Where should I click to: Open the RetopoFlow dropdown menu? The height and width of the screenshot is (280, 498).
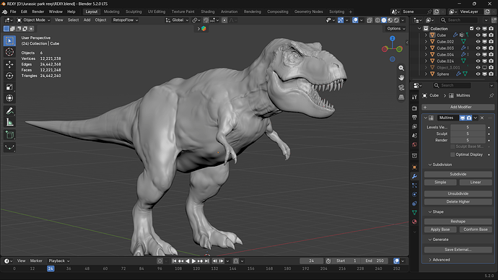coord(125,20)
